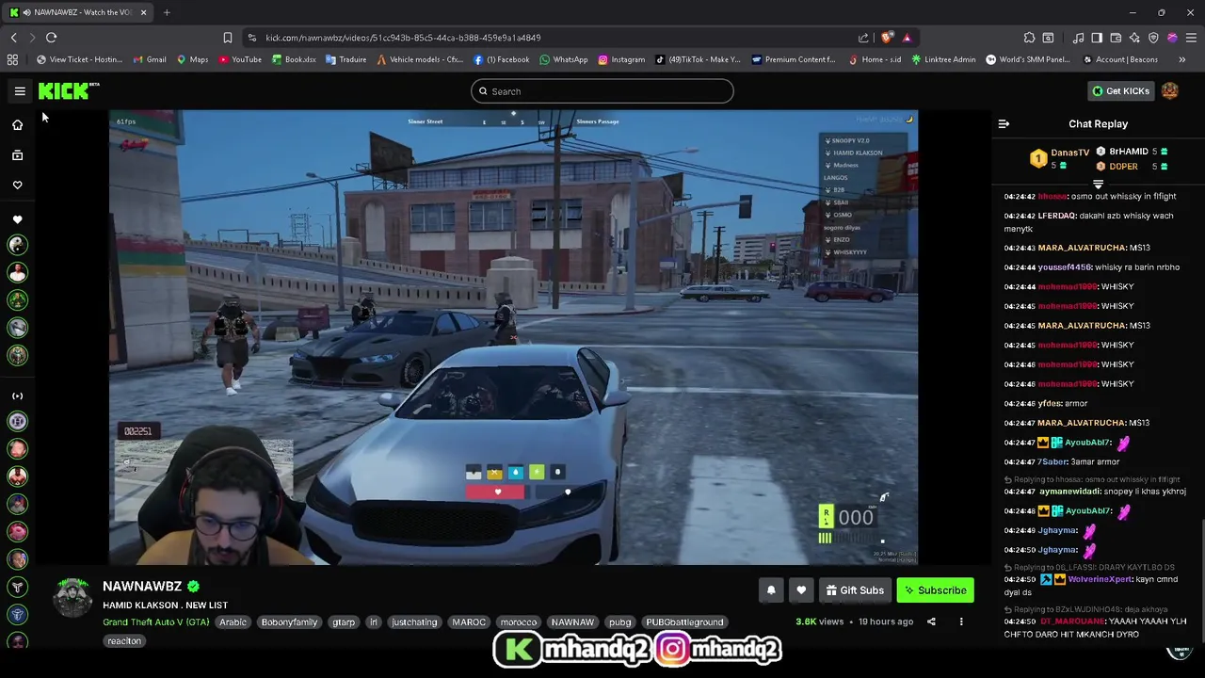Open Brave Rewards triangle icon

point(907,38)
